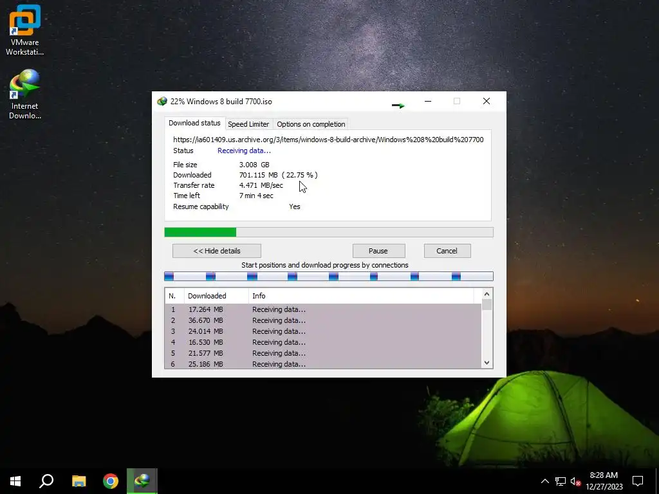The image size is (659, 494).
Task: Click the archive.org download URL text
Action: point(328,140)
